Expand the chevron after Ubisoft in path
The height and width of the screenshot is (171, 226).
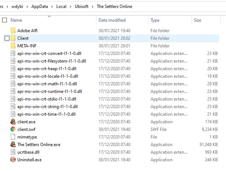(93, 7)
